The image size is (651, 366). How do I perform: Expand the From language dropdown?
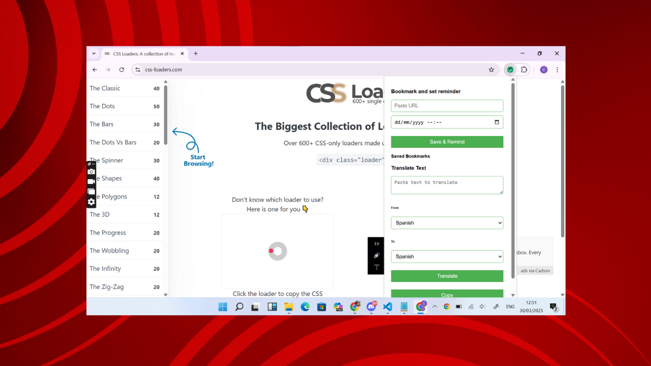point(447,223)
